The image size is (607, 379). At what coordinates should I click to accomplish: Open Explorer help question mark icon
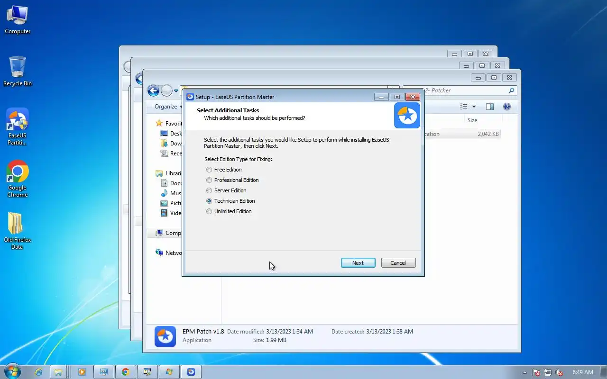(507, 107)
